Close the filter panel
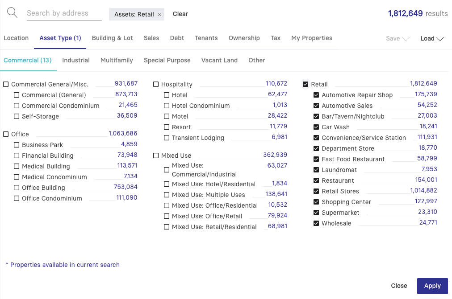The image size is (452, 299). [x=399, y=286]
